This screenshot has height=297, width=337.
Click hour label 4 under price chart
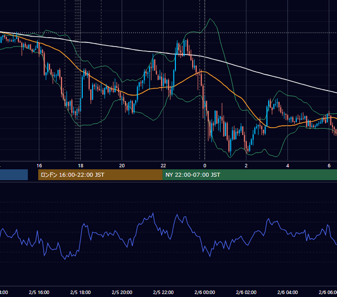click(x=287, y=166)
